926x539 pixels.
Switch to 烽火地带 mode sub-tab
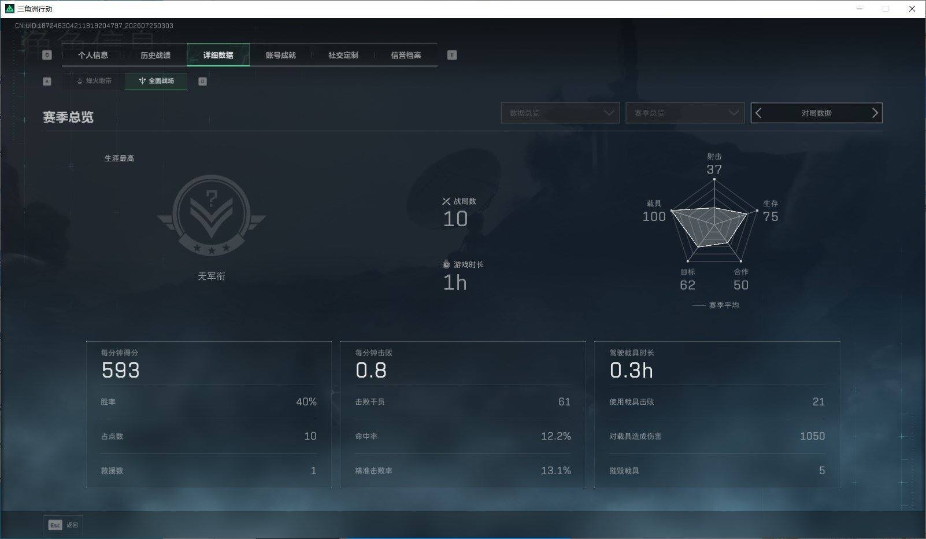(x=94, y=81)
